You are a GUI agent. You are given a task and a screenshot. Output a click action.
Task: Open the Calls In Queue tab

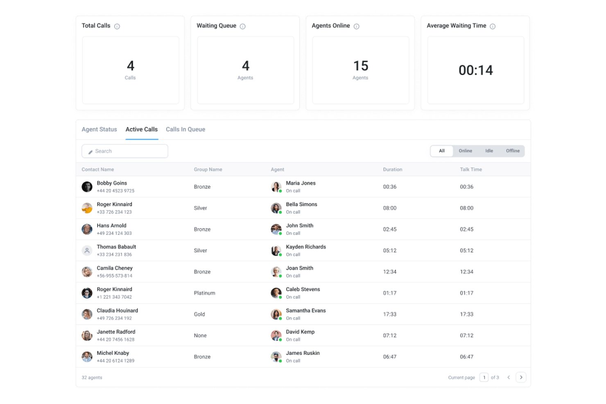click(185, 129)
